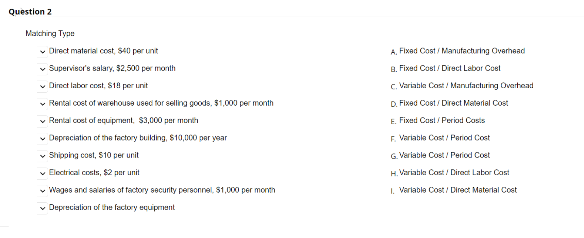Viewport: 584px width, 238px height.
Task: Expand the dropdown for Rental cost of warehouse
Action: (42, 104)
